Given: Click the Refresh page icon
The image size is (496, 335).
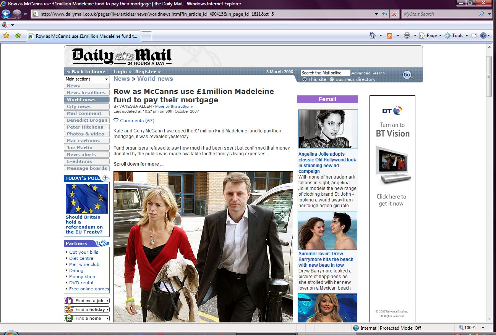Looking at the screenshot, I should coord(385,14).
